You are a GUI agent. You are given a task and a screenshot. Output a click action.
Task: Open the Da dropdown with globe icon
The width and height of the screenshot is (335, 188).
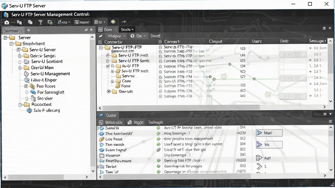138,36
